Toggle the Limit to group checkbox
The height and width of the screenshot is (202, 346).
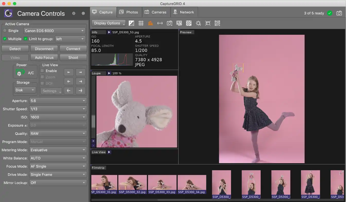pyautogui.click(x=25, y=39)
